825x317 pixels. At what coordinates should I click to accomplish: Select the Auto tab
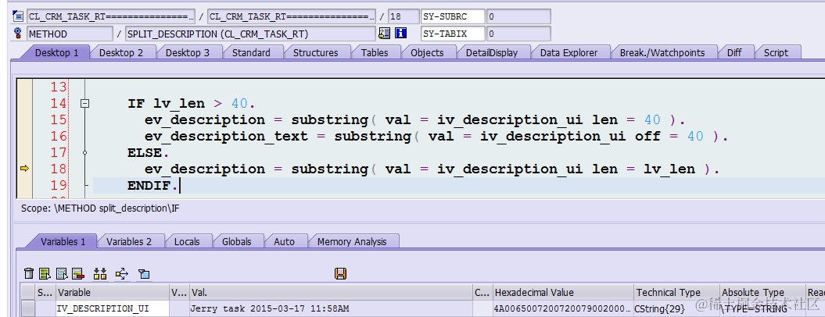pyautogui.click(x=284, y=242)
